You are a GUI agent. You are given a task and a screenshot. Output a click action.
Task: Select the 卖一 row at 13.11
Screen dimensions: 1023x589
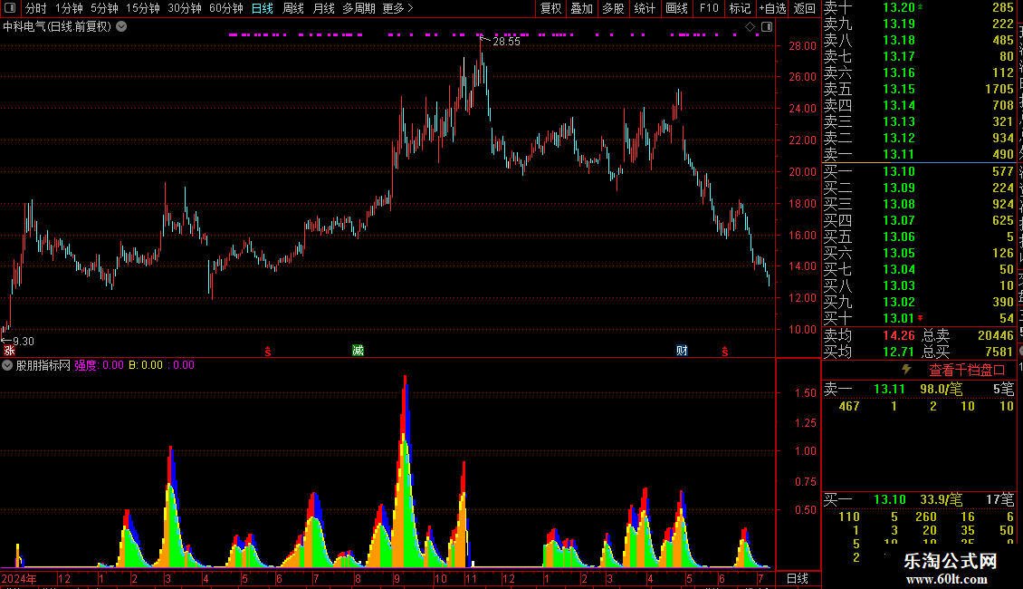[919, 154]
